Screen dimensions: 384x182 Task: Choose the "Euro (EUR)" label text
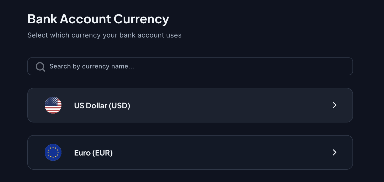coord(94,153)
